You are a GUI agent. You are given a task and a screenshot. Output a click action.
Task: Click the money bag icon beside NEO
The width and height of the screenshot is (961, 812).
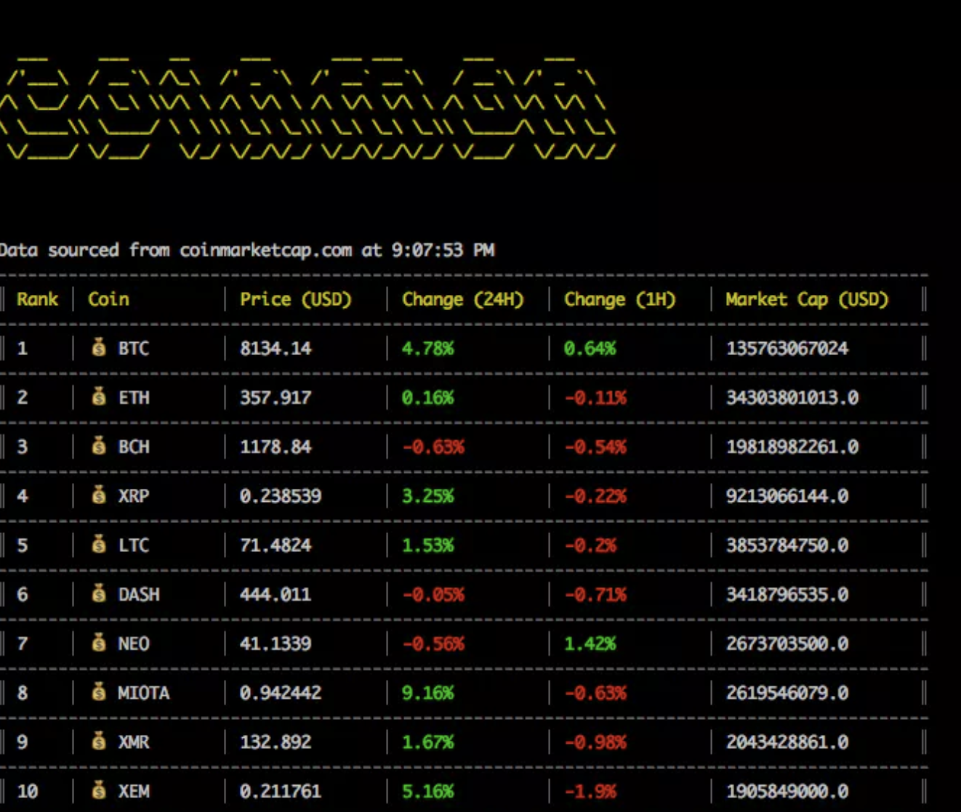[99, 643]
